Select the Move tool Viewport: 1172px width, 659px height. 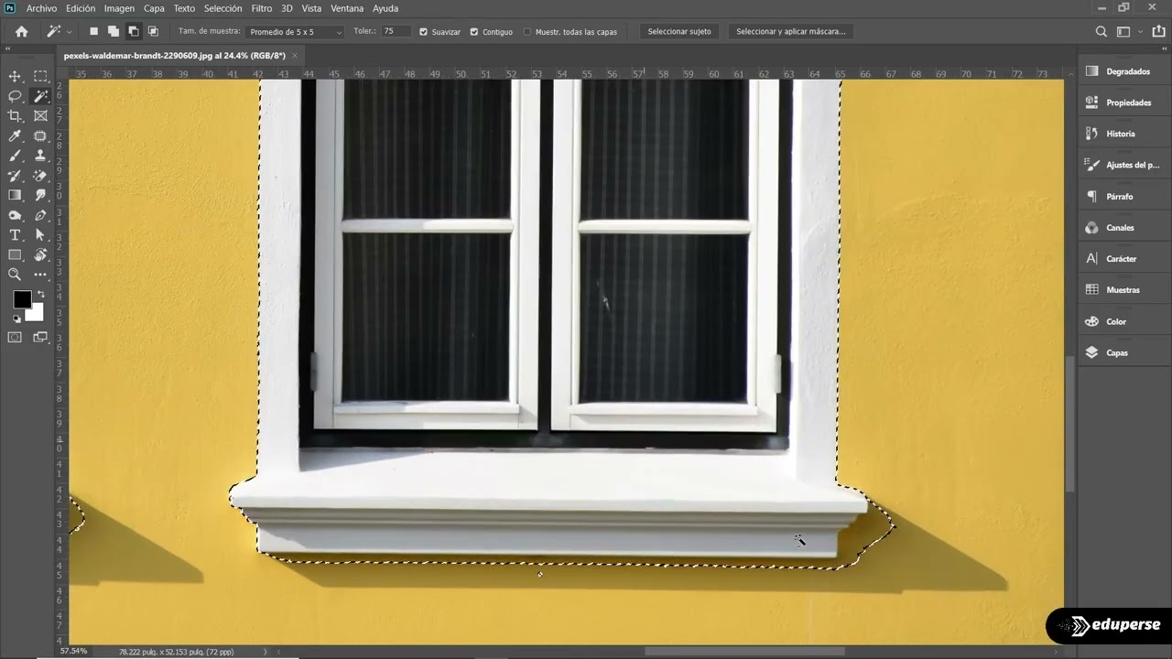pos(15,76)
